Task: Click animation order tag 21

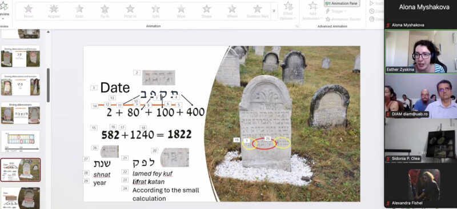Action: tap(125, 158)
